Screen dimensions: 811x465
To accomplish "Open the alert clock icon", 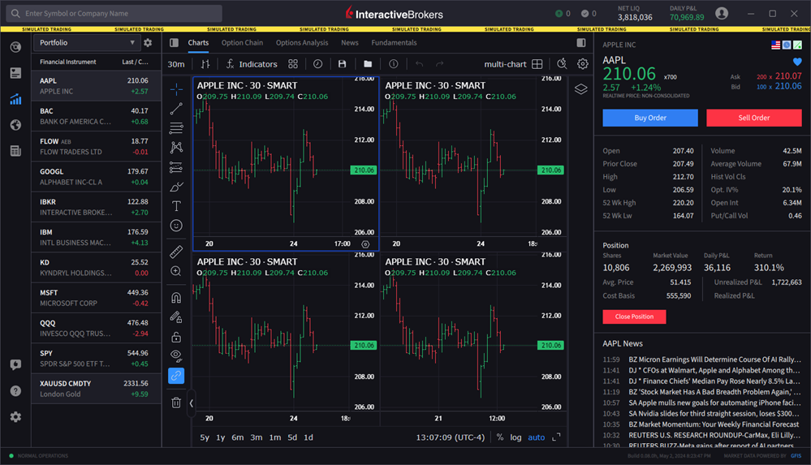I will pos(317,64).
